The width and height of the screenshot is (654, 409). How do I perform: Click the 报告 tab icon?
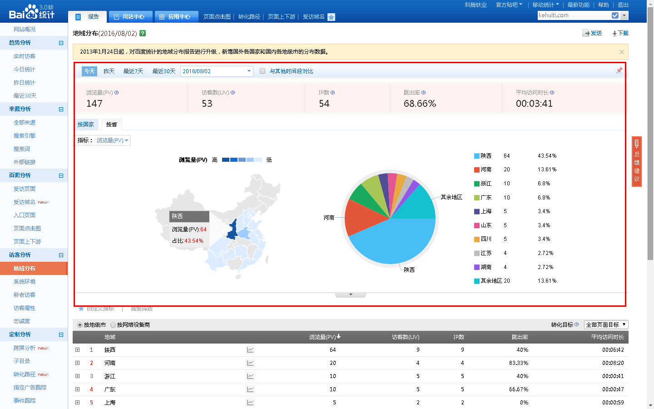click(78, 17)
